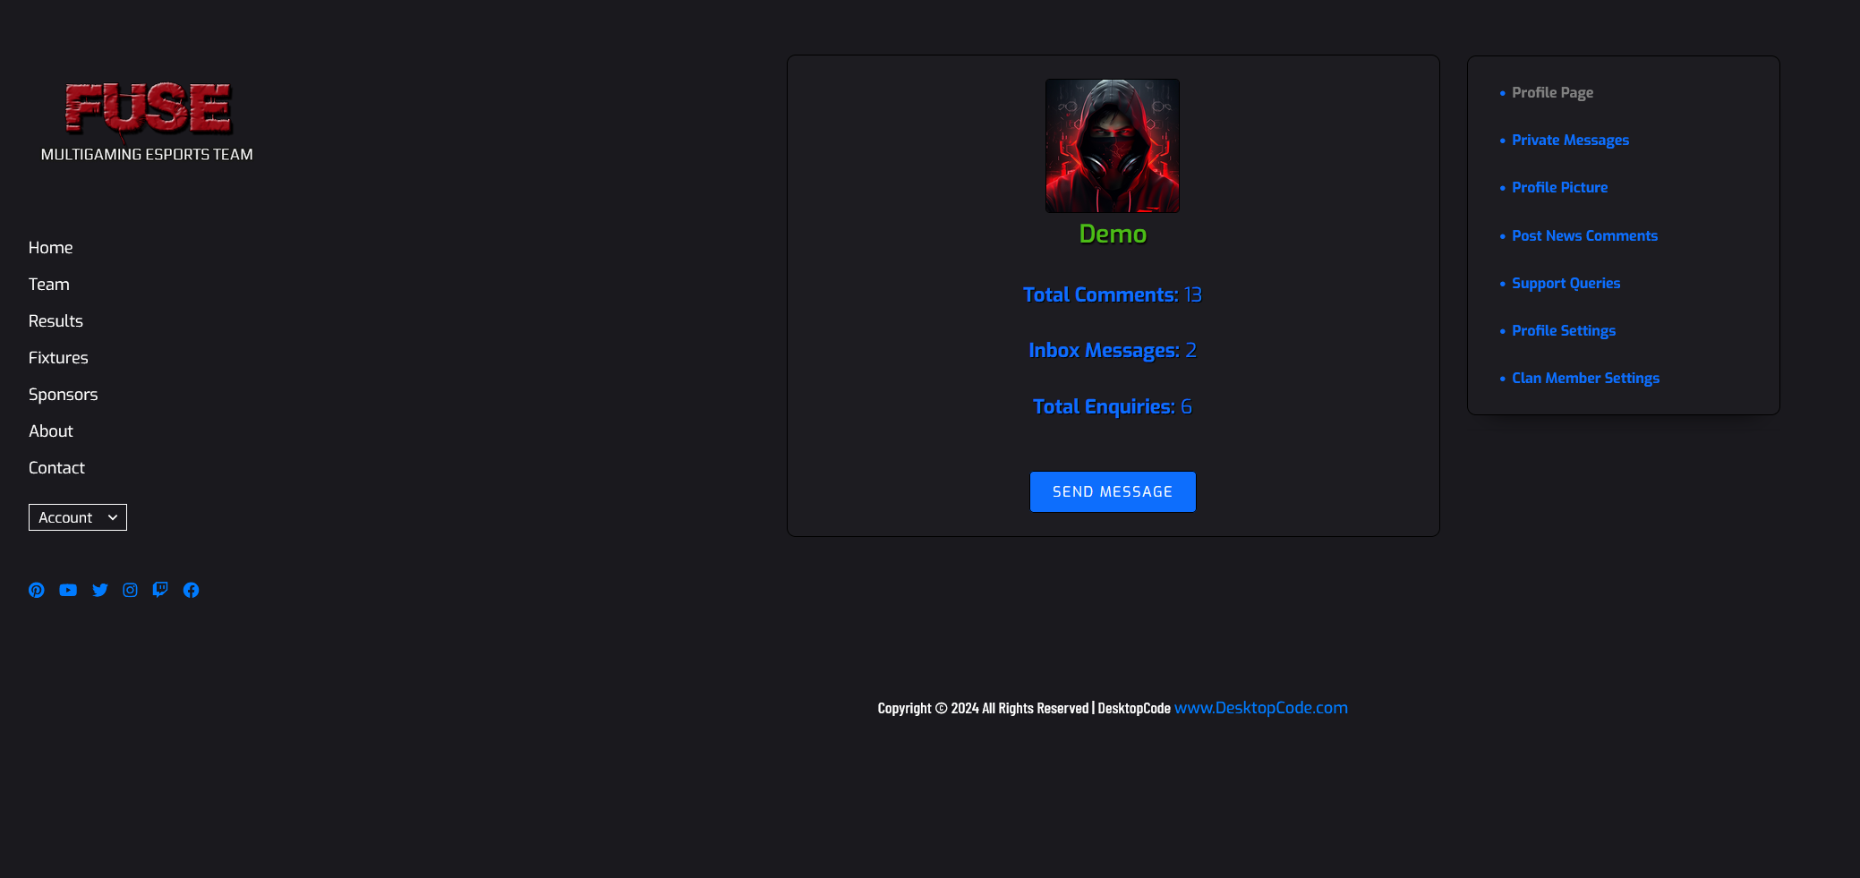Go to Clan Member Settings
The height and width of the screenshot is (878, 1860).
(1585, 379)
